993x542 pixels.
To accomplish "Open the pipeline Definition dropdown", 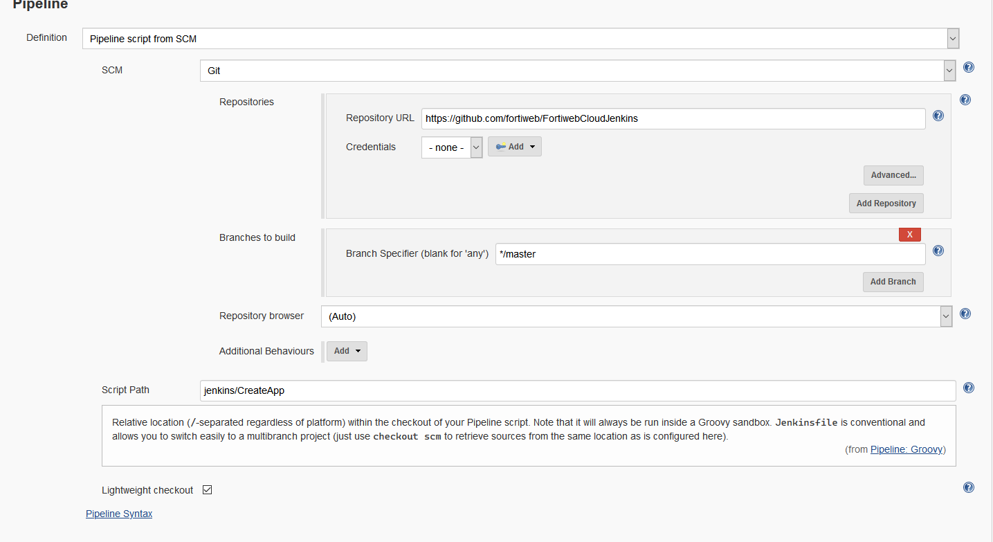I will pyautogui.click(x=520, y=39).
